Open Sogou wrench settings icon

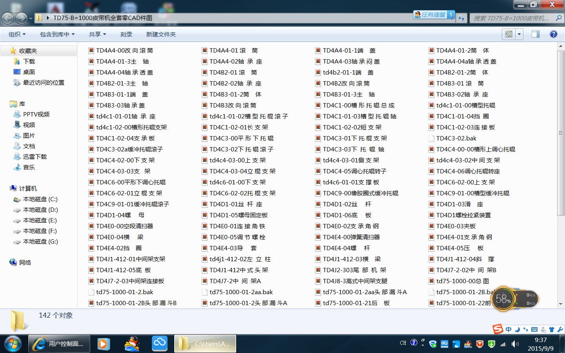(x=560, y=329)
